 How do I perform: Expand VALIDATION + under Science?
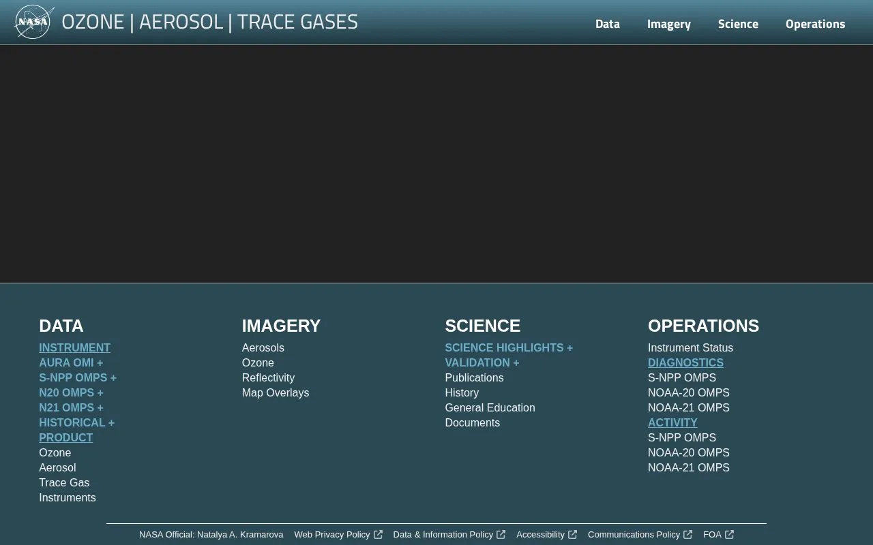482,363
